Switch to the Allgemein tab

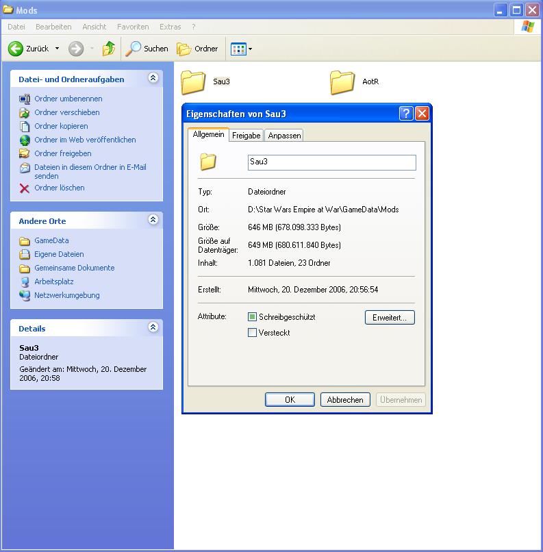pyautogui.click(x=208, y=134)
